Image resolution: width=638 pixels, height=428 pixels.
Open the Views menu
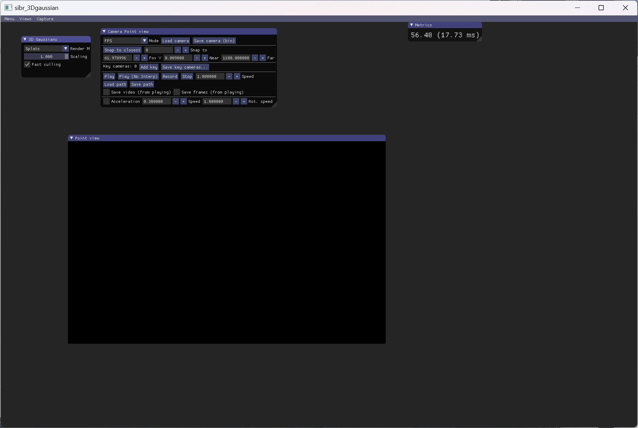click(25, 19)
